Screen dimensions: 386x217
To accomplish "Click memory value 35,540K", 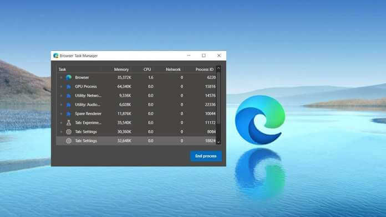I will point(124,123).
